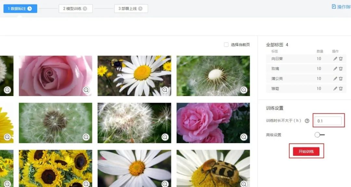Click the training duration input showing 0.1
351x187 pixels.
tap(328, 121)
